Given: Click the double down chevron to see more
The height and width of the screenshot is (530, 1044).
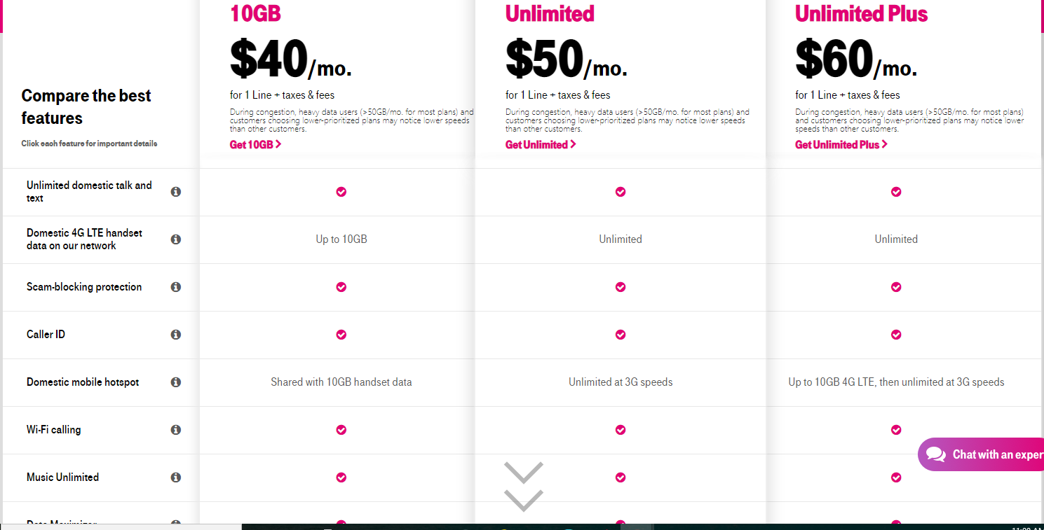Looking at the screenshot, I should pos(524,487).
